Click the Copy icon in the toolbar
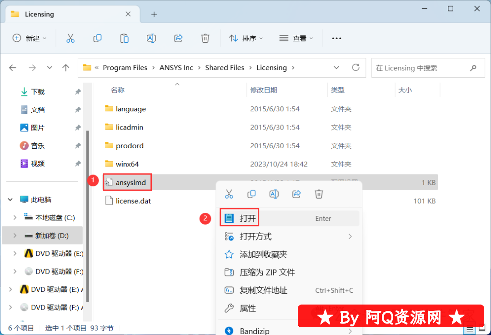 click(97, 38)
